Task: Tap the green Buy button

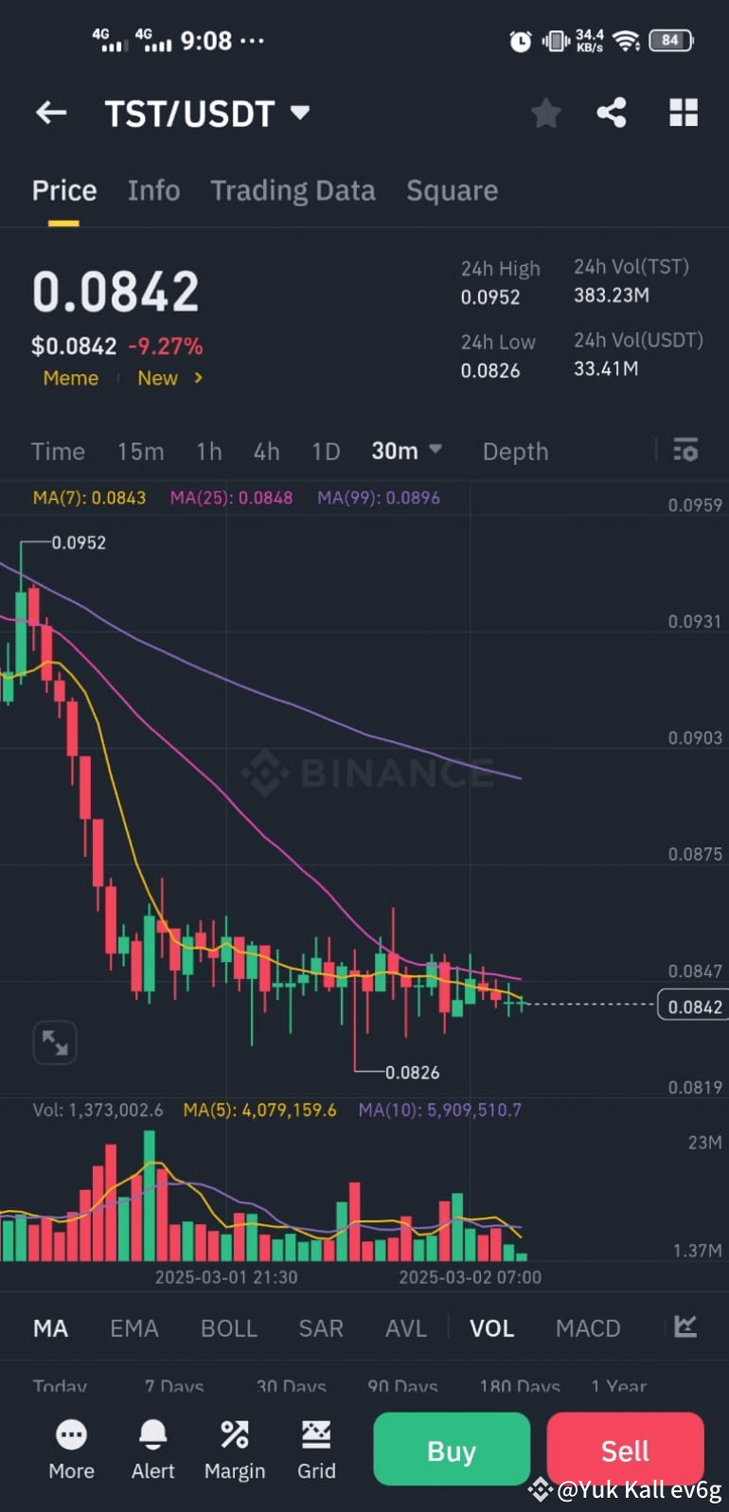Action: pyautogui.click(x=452, y=1449)
